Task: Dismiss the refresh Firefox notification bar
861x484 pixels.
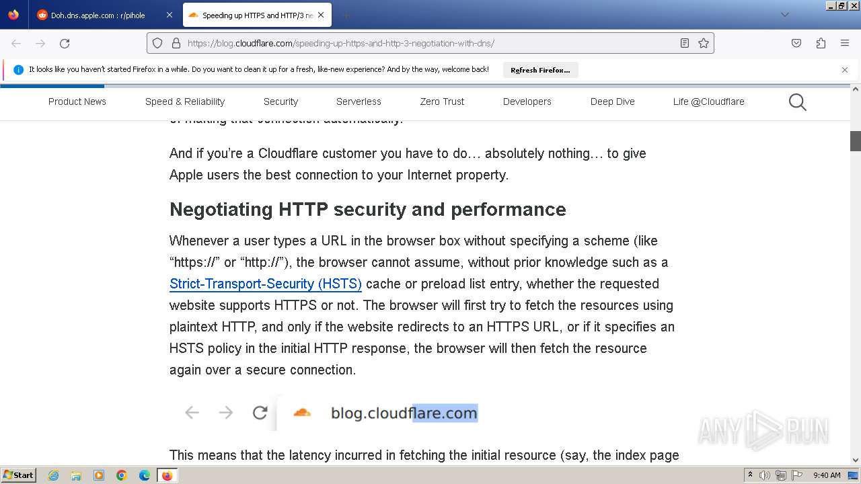Action: tap(845, 69)
